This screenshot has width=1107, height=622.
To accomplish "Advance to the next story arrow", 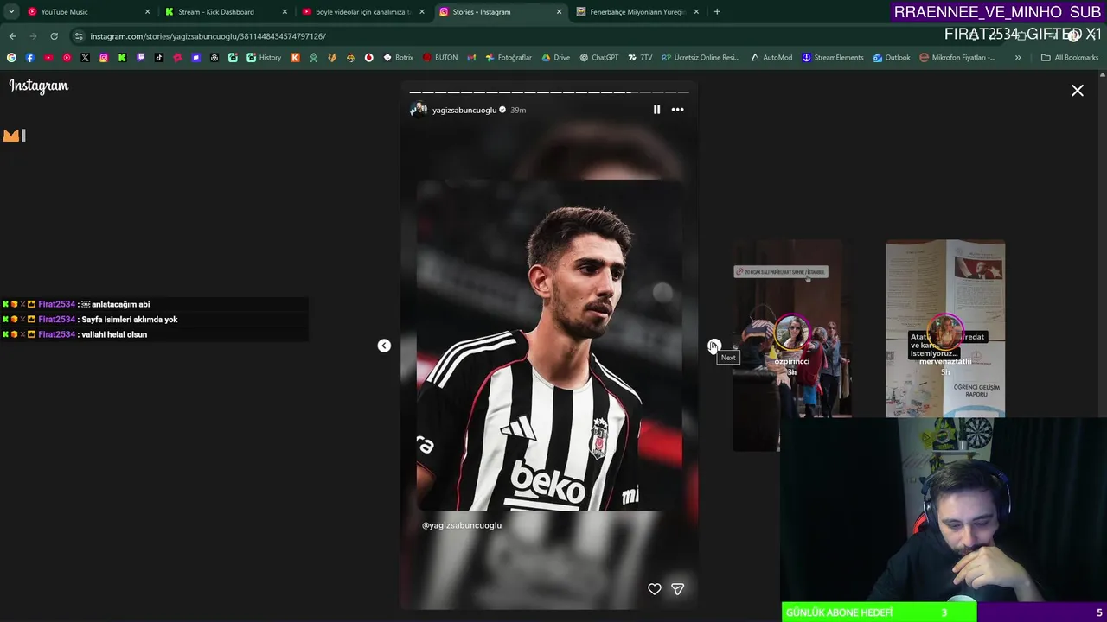I will 713,346.
